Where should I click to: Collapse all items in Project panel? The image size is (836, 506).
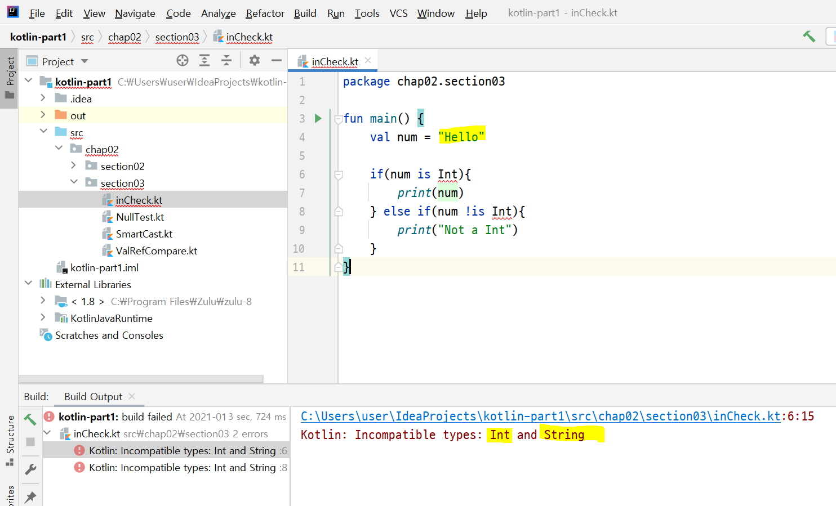(226, 60)
